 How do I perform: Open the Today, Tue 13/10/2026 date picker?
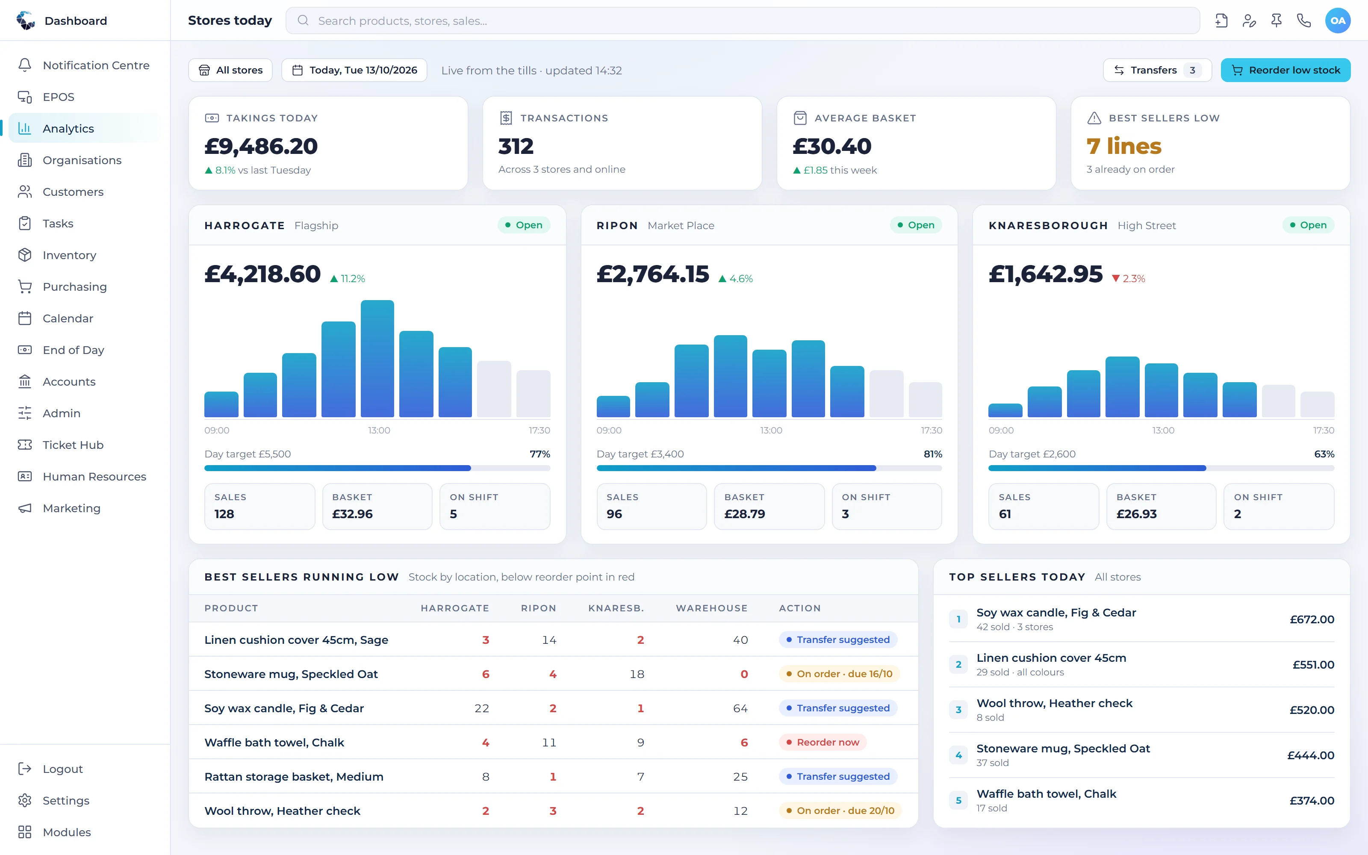tap(354, 70)
